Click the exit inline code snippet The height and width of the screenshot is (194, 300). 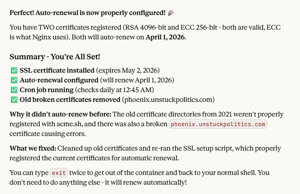point(59,173)
